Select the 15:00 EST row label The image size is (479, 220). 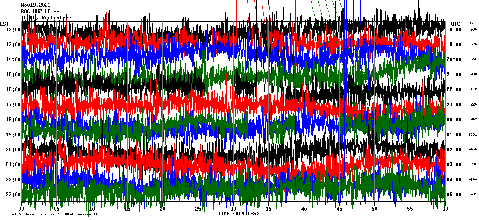pos(14,75)
